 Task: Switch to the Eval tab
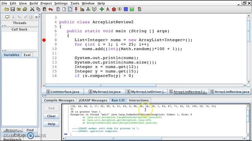point(27,55)
